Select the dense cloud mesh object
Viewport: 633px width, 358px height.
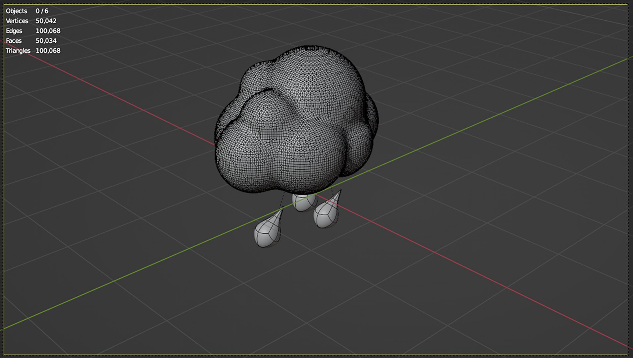coord(296,120)
